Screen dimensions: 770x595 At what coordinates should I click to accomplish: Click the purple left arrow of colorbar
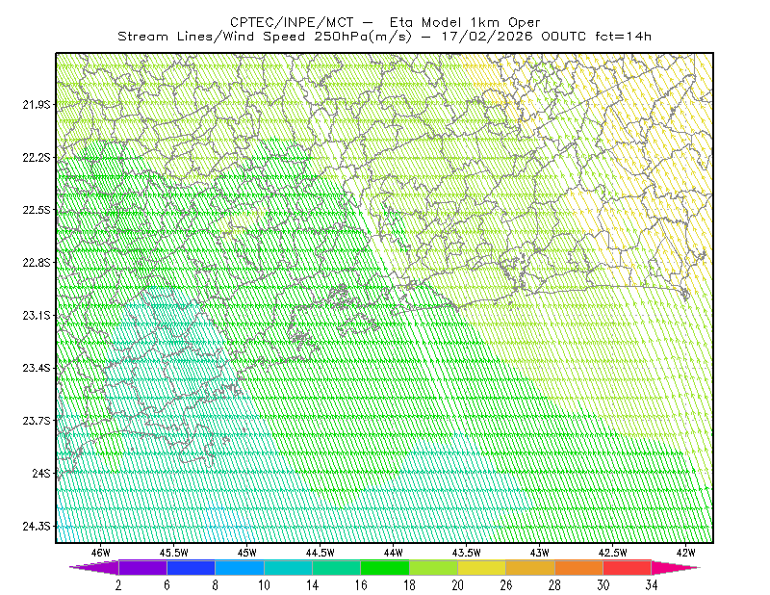point(94,567)
